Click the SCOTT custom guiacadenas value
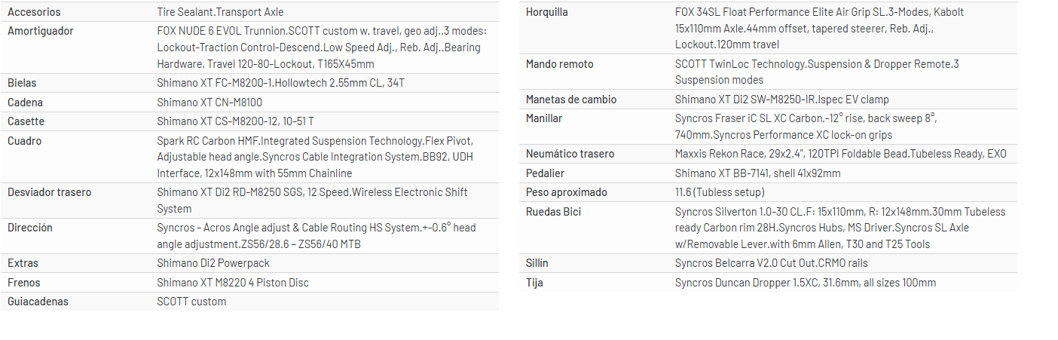The height and width of the screenshot is (340, 1058). tap(191, 302)
